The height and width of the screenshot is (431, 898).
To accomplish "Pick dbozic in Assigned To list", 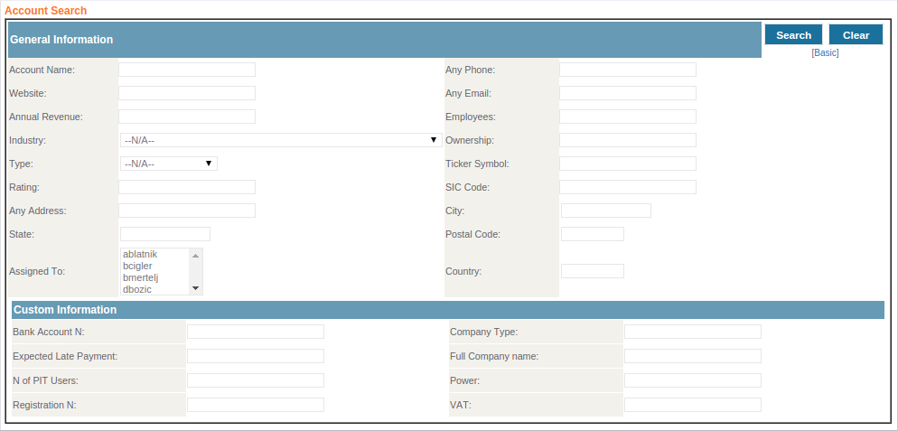I will tap(137, 289).
